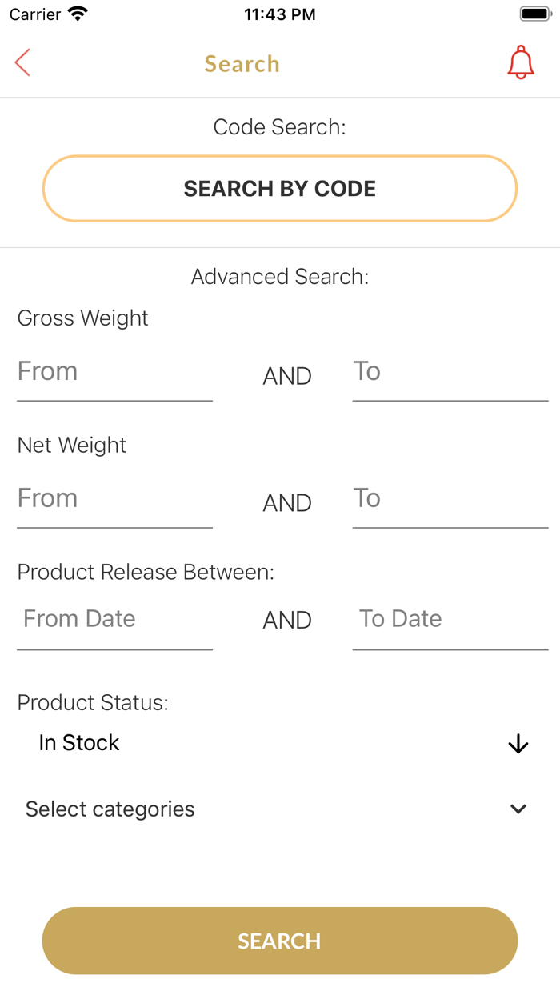Tap the Carrier label in the status bar

point(29,14)
